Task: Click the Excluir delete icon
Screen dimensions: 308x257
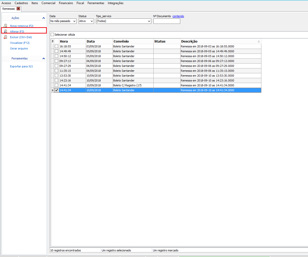Action: 5,37
